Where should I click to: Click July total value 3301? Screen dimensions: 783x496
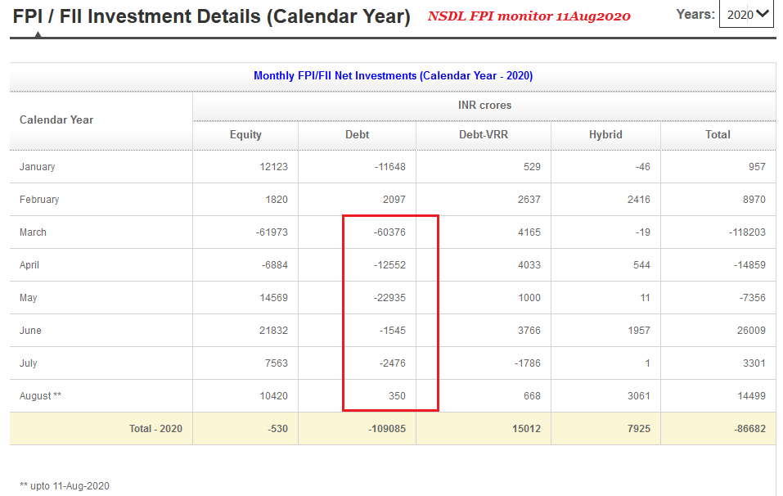(754, 363)
